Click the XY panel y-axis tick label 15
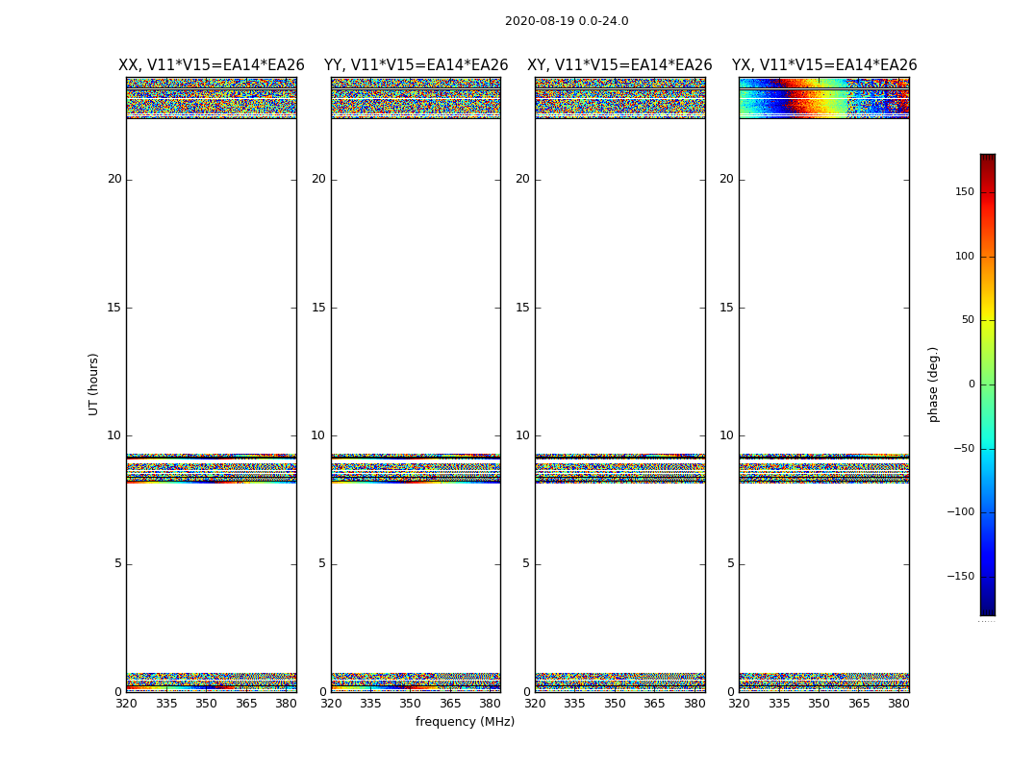The height and width of the screenshot is (769, 1010). 522,308
